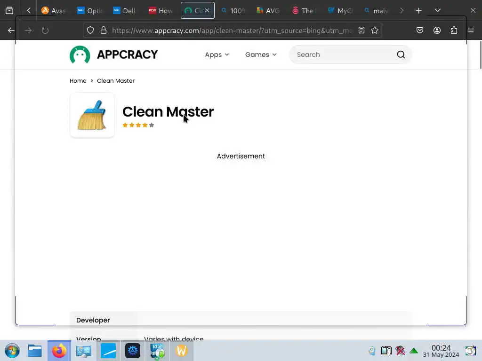Click the appcracy URL address bar

coord(232,30)
